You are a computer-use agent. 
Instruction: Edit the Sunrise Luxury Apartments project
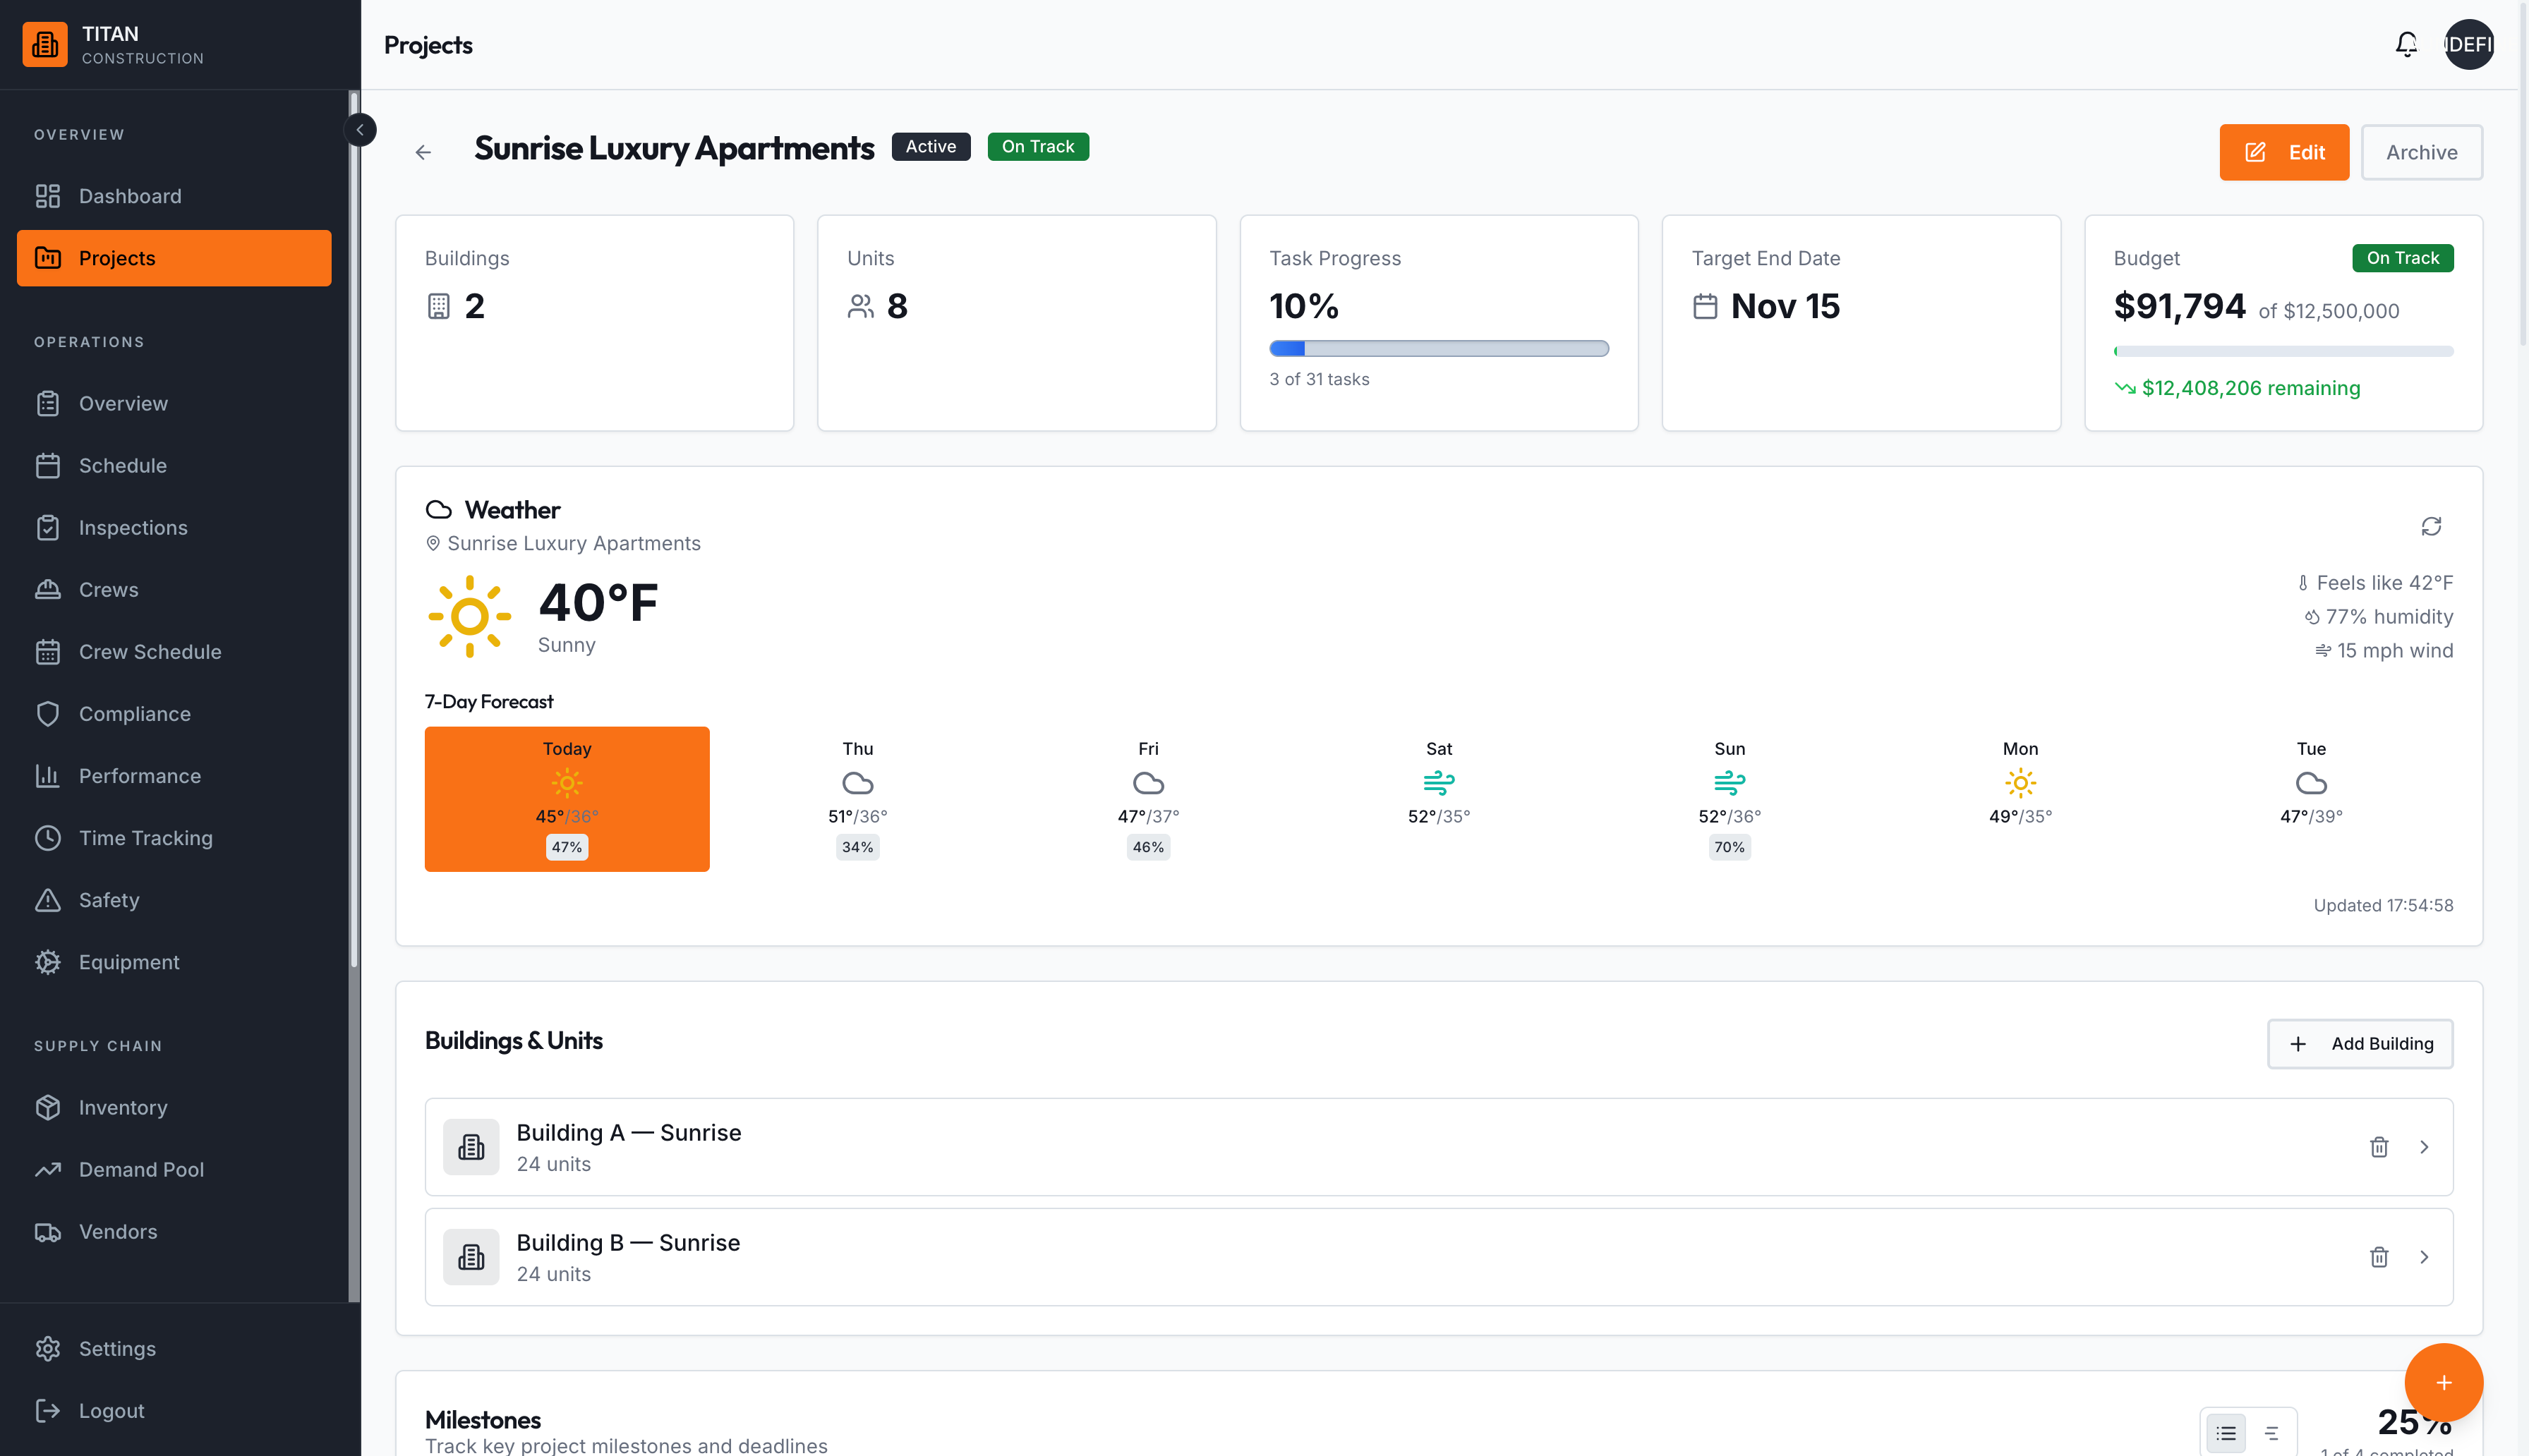(2284, 152)
